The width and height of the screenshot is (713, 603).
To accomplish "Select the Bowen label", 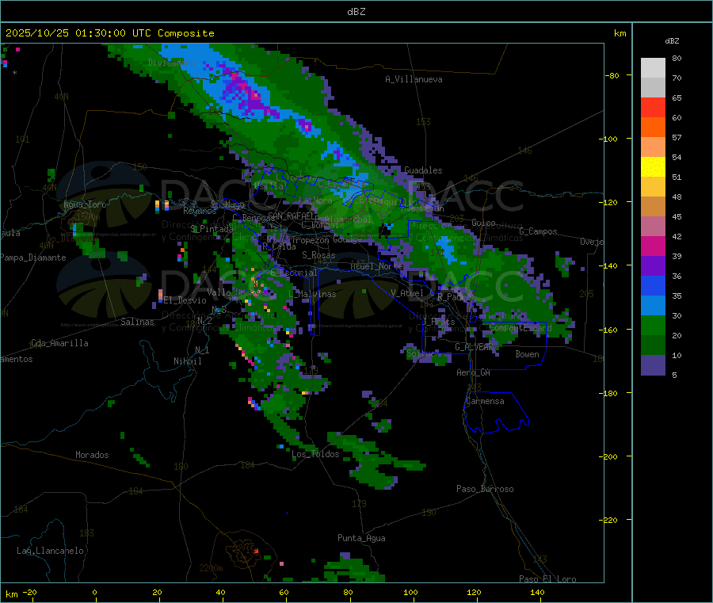I will (528, 353).
